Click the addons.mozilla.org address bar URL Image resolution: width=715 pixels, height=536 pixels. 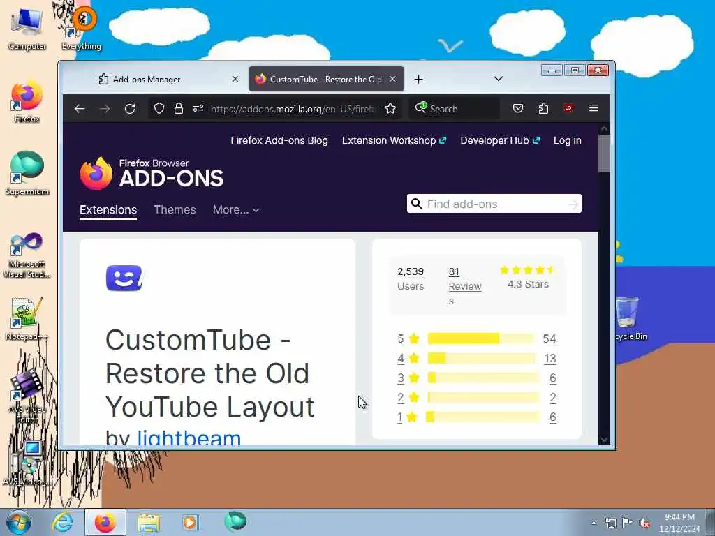(292, 109)
